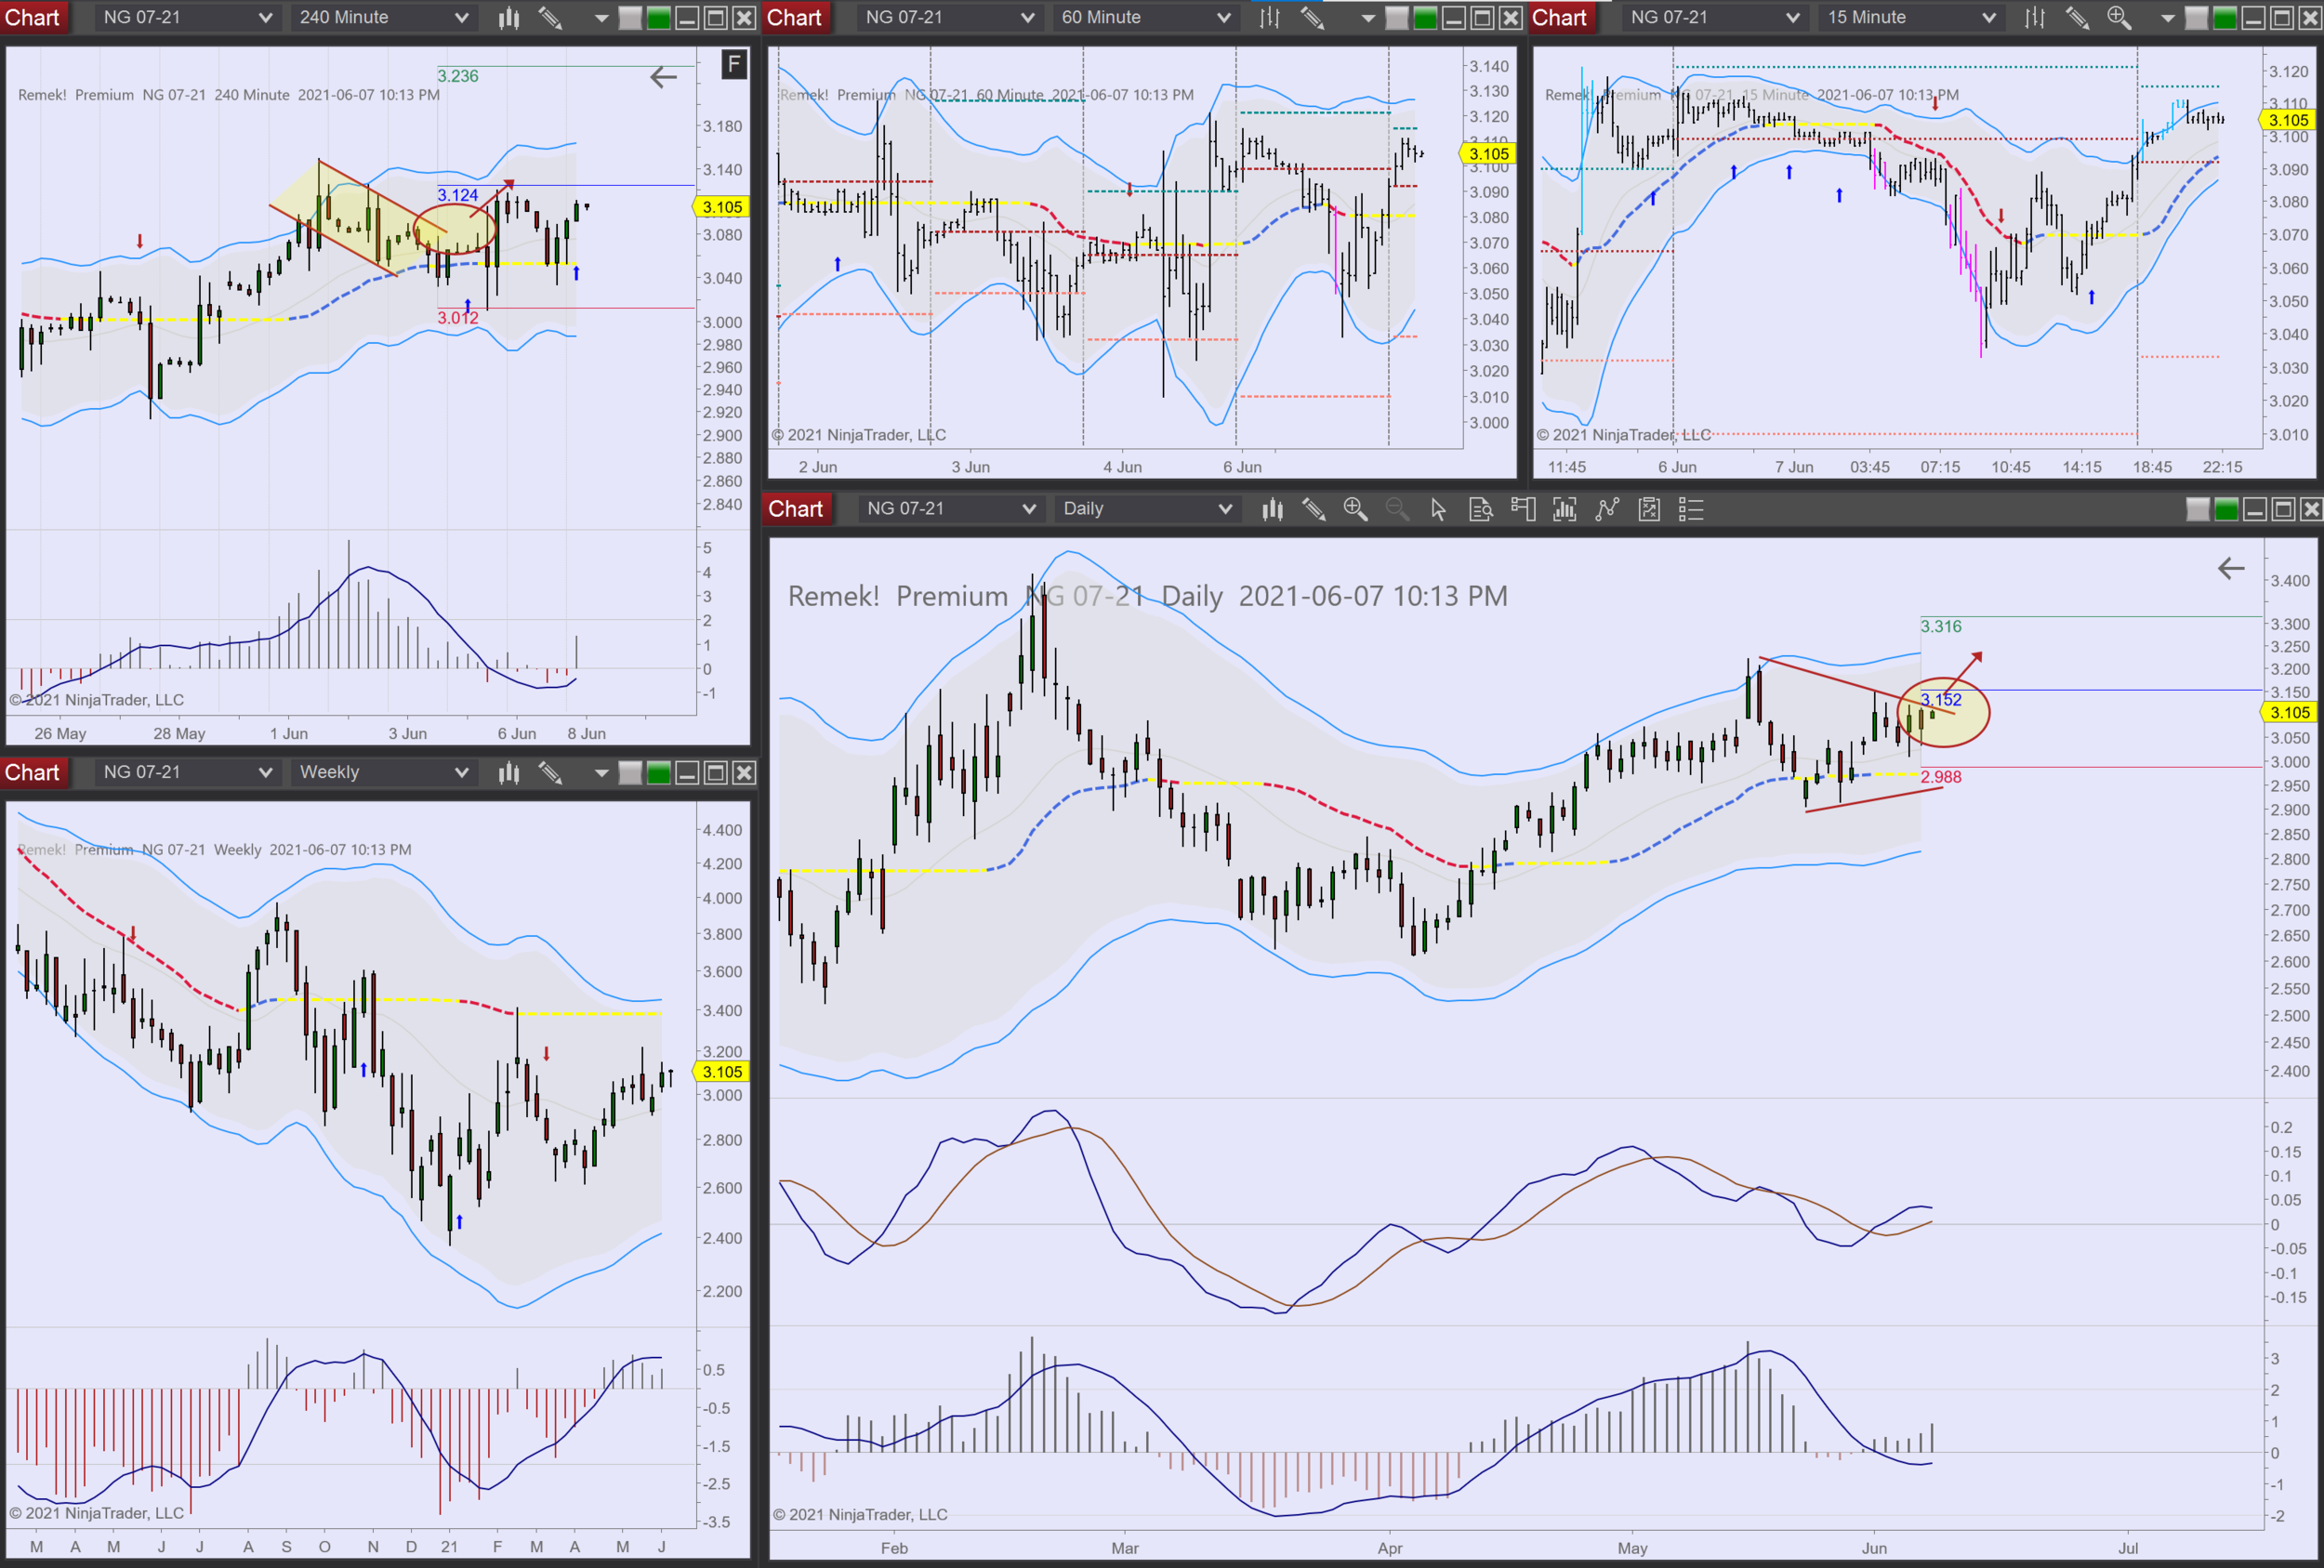The image size is (2324, 1568).
Task: Toggle the F button on 240 Minute chart
Action: click(x=734, y=65)
